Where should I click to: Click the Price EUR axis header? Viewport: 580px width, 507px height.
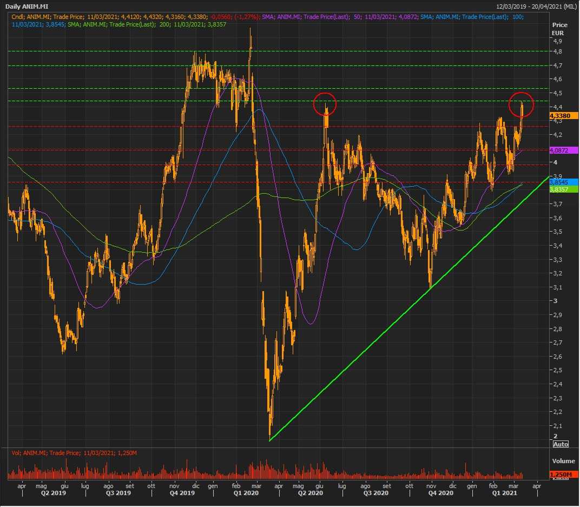pyautogui.click(x=559, y=29)
